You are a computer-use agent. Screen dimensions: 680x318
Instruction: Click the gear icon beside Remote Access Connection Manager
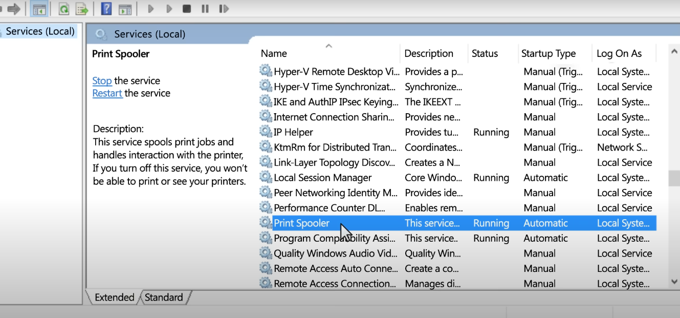click(266, 283)
